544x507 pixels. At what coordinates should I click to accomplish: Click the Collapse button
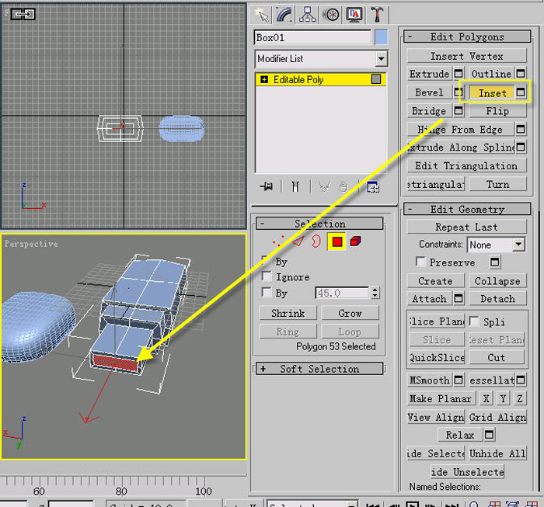coord(497,281)
